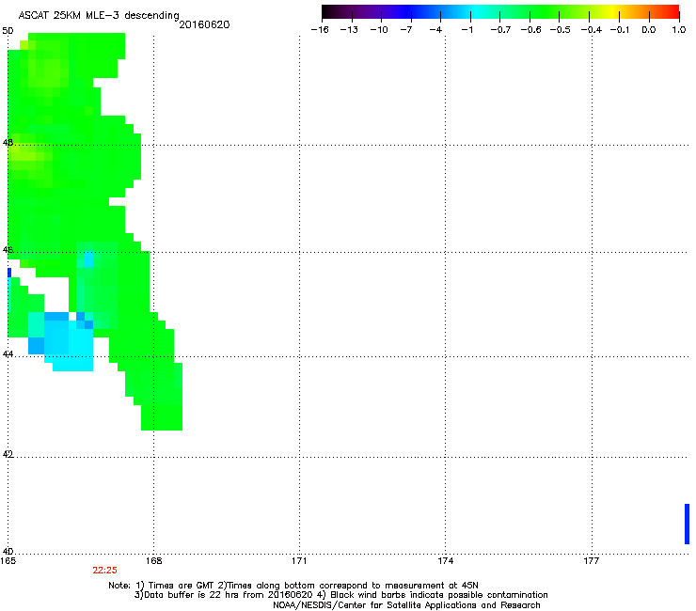
Task: Click the longitude label '174'
Action: 445,561
